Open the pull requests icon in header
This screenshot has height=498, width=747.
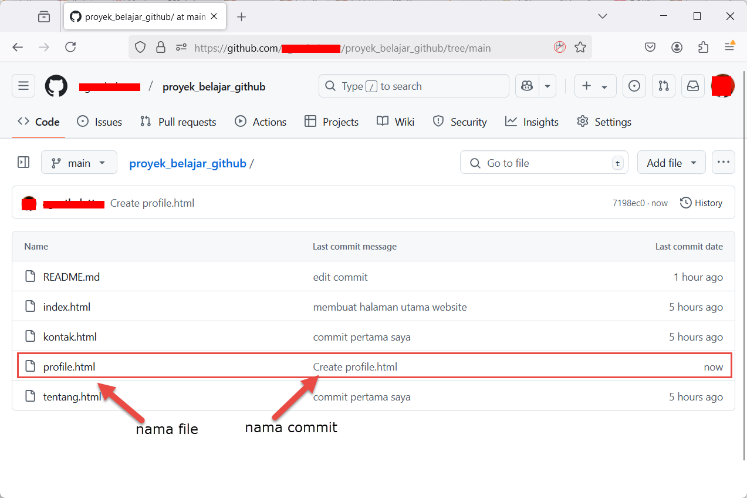664,86
